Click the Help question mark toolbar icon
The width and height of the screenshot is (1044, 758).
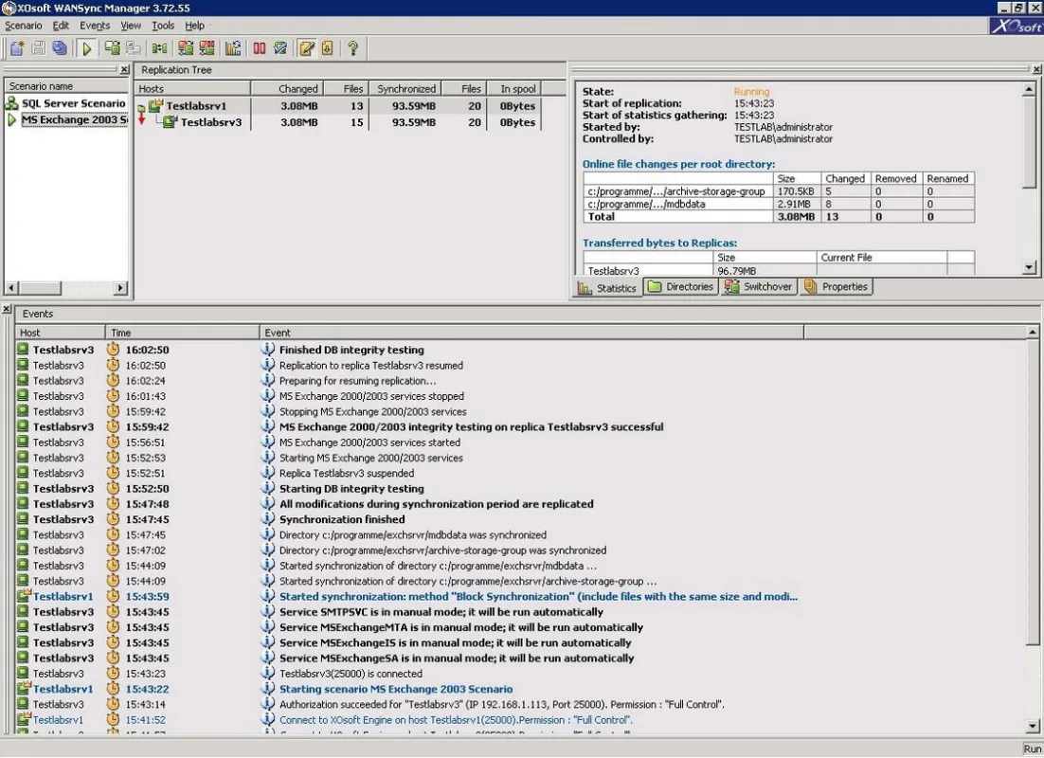pos(352,48)
